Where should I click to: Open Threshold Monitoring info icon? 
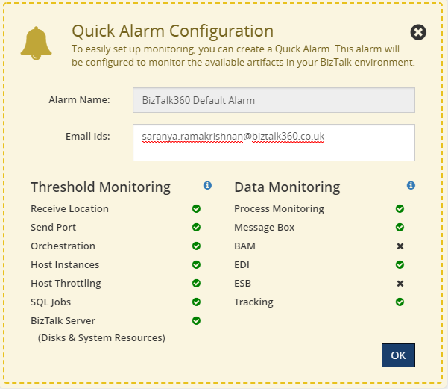click(207, 185)
